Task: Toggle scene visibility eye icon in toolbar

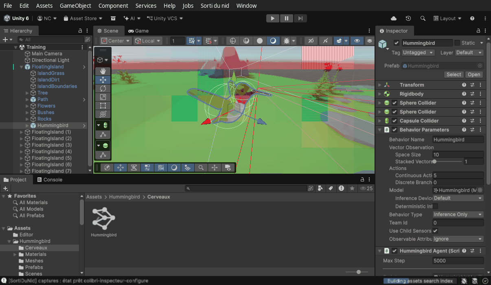Action: (357, 41)
